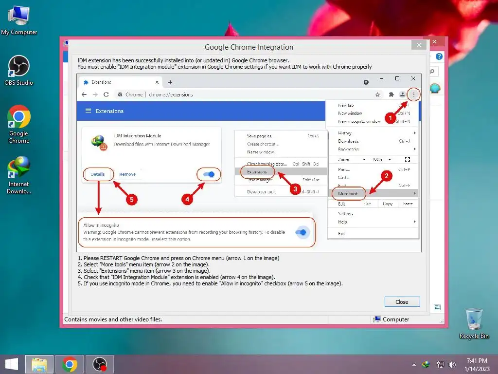The height and width of the screenshot is (374, 498).
Task: Open the Windows Start button
Action: (x=12, y=364)
